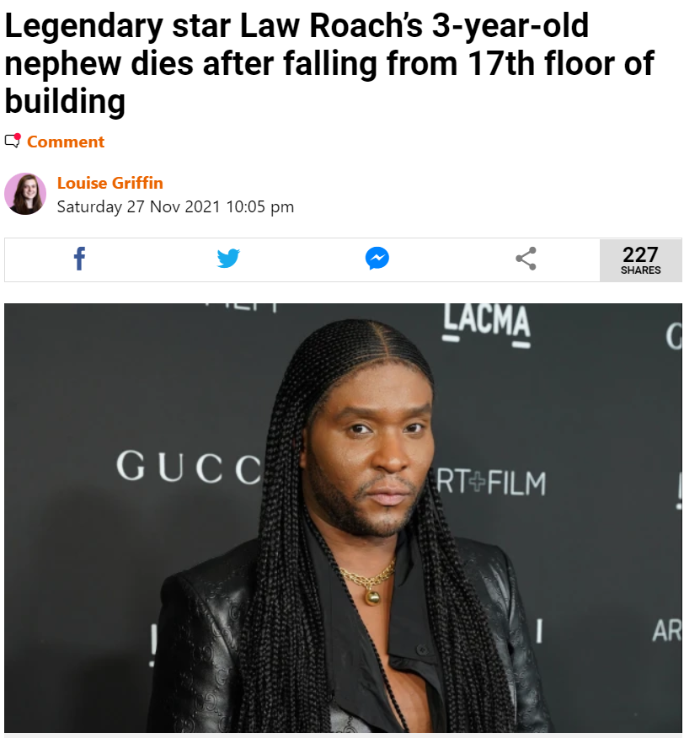Click the article headline text
The height and width of the screenshot is (738, 684).
pos(329,63)
